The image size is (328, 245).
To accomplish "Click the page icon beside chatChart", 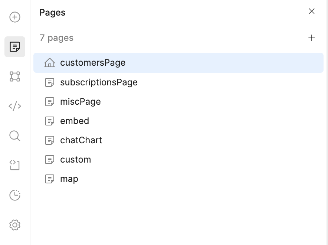I will coord(50,140).
